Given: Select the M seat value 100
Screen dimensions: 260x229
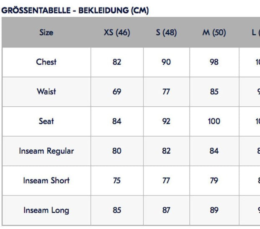Looking at the screenshot, I should point(214,121).
